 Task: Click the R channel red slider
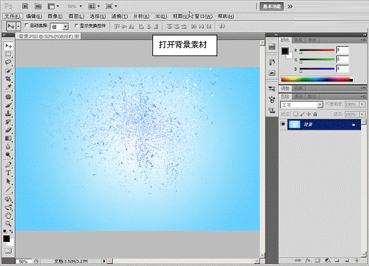coord(316,50)
